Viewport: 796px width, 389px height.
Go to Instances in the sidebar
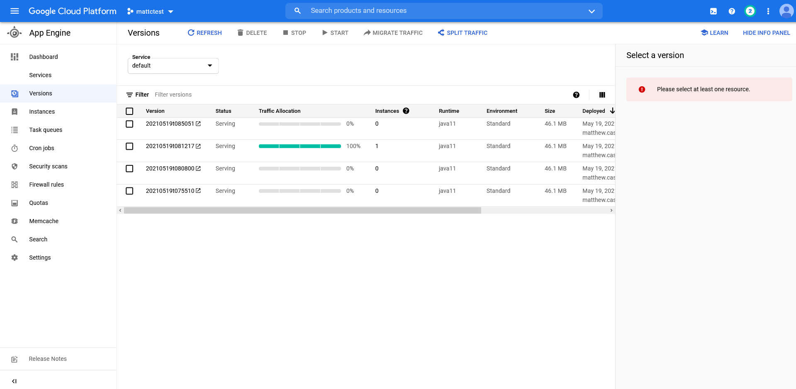coord(42,112)
